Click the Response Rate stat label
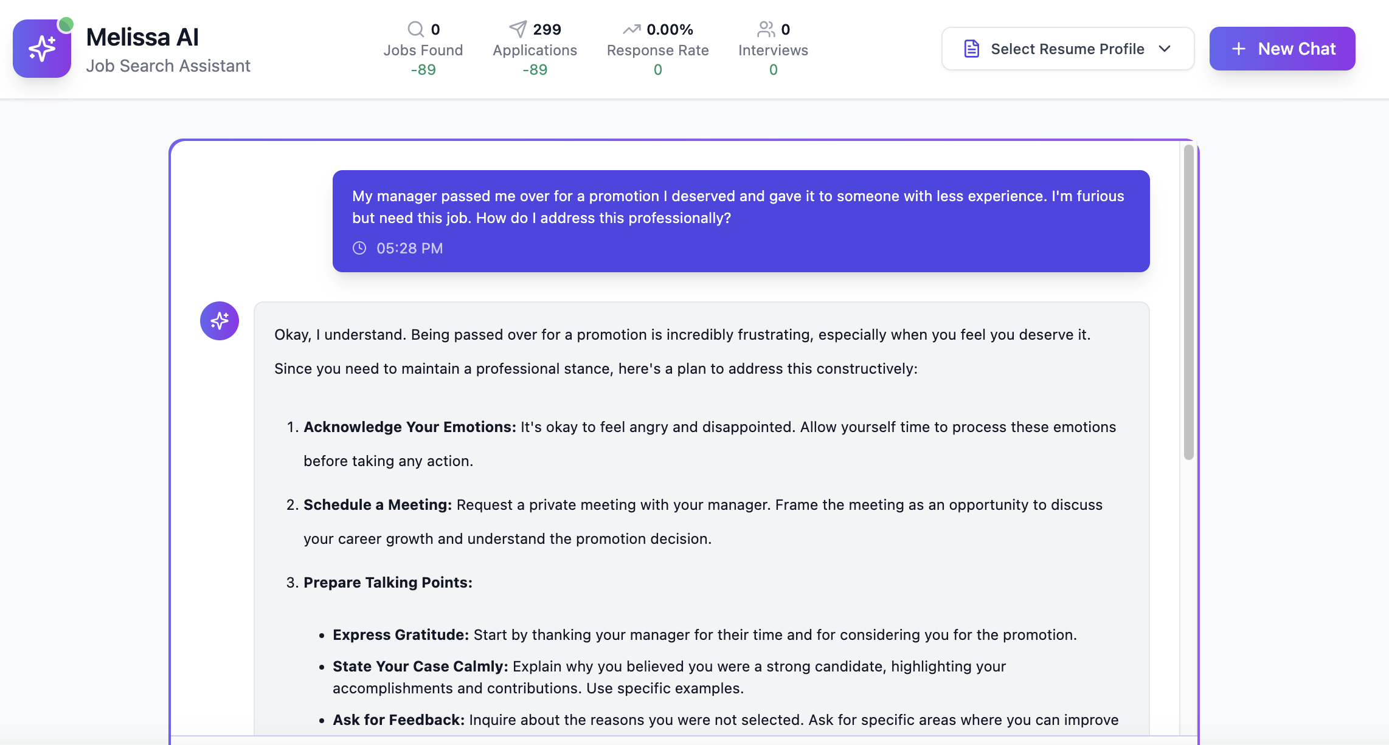The width and height of the screenshot is (1389, 745). 657,50
